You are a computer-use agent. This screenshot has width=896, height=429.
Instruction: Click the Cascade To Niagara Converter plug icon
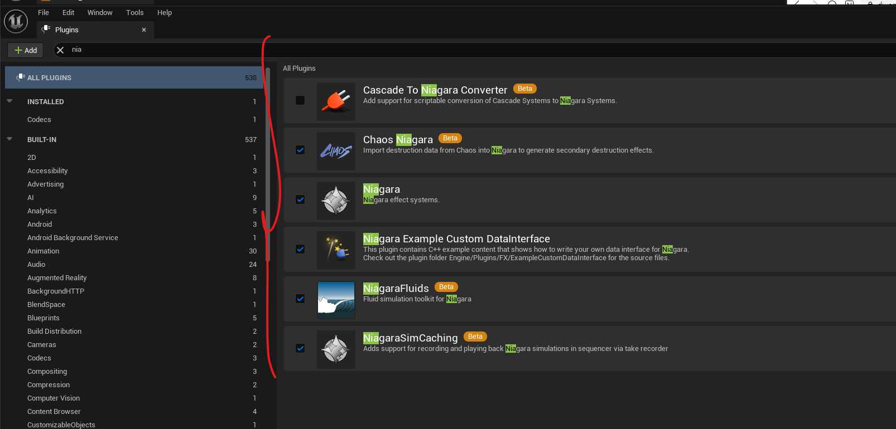tap(336, 101)
